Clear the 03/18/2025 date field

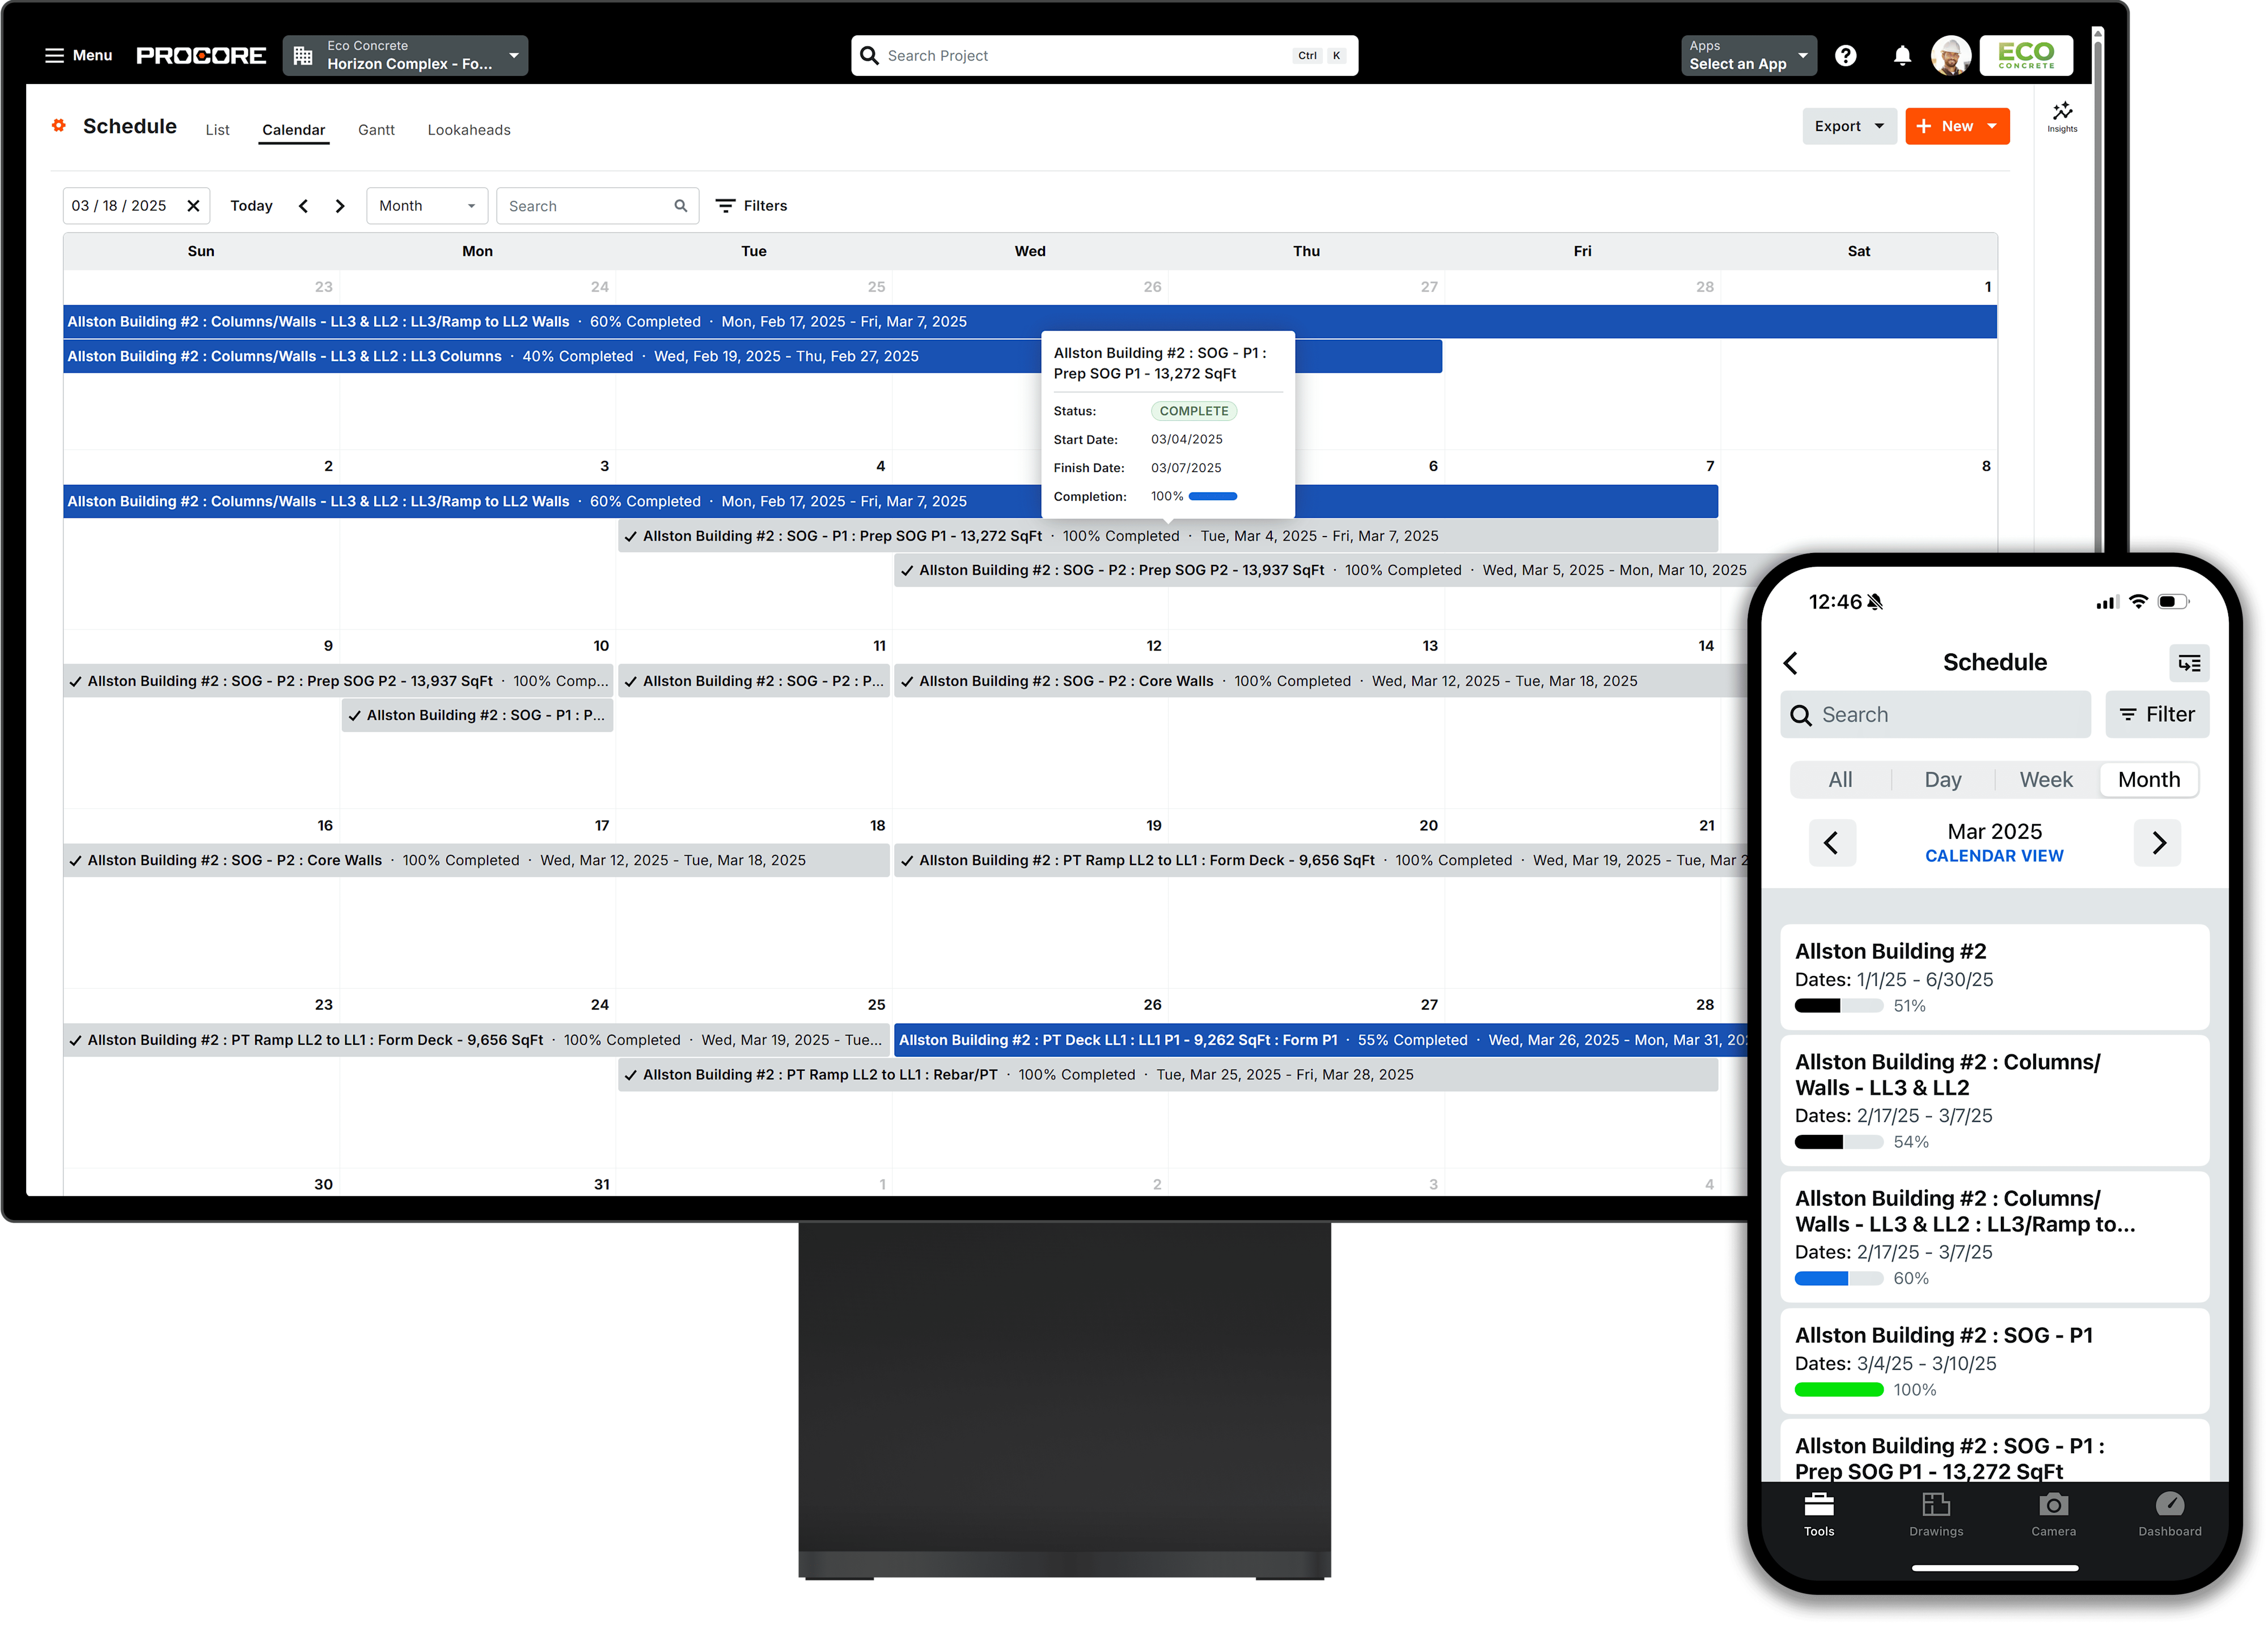coord(193,205)
